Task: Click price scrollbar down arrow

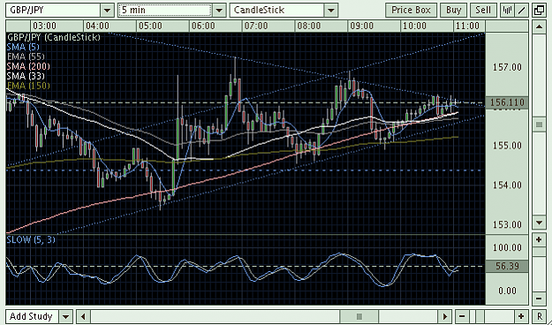Action: click(x=539, y=223)
